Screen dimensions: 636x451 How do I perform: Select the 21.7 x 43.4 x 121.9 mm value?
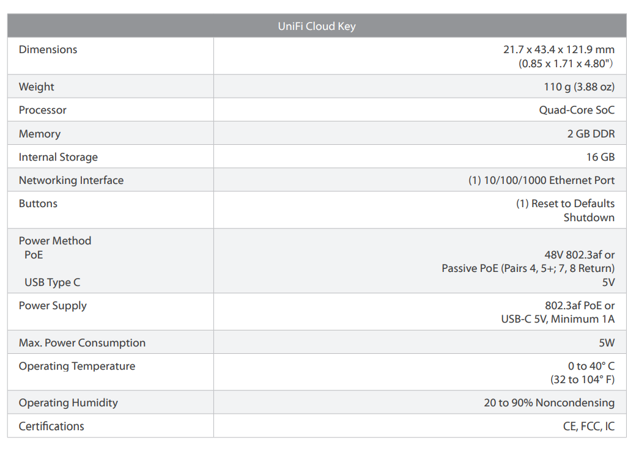[x=559, y=50]
